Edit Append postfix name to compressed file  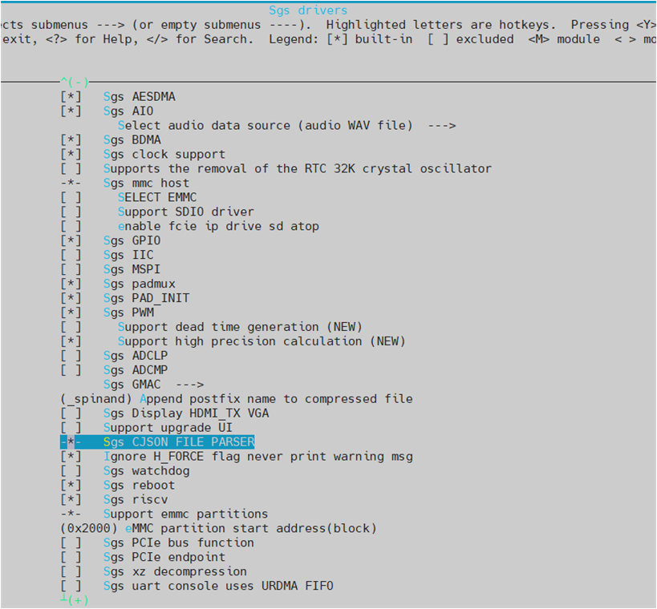pos(237,399)
